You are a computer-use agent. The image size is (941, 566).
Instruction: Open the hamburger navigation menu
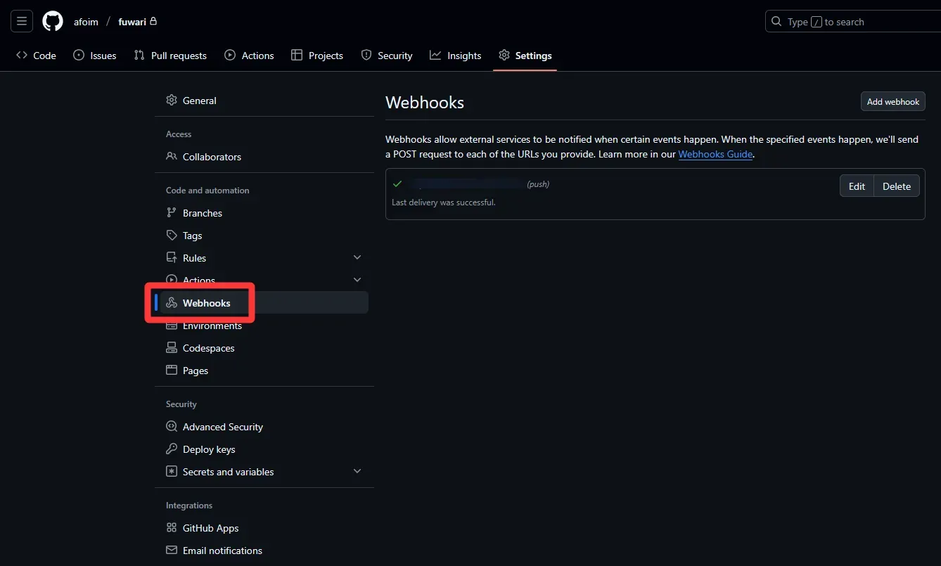pos(22,22)
